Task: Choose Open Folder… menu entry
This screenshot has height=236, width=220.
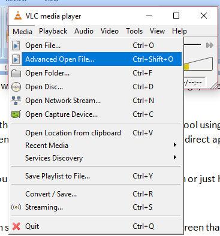Action: tap(97, 73)
